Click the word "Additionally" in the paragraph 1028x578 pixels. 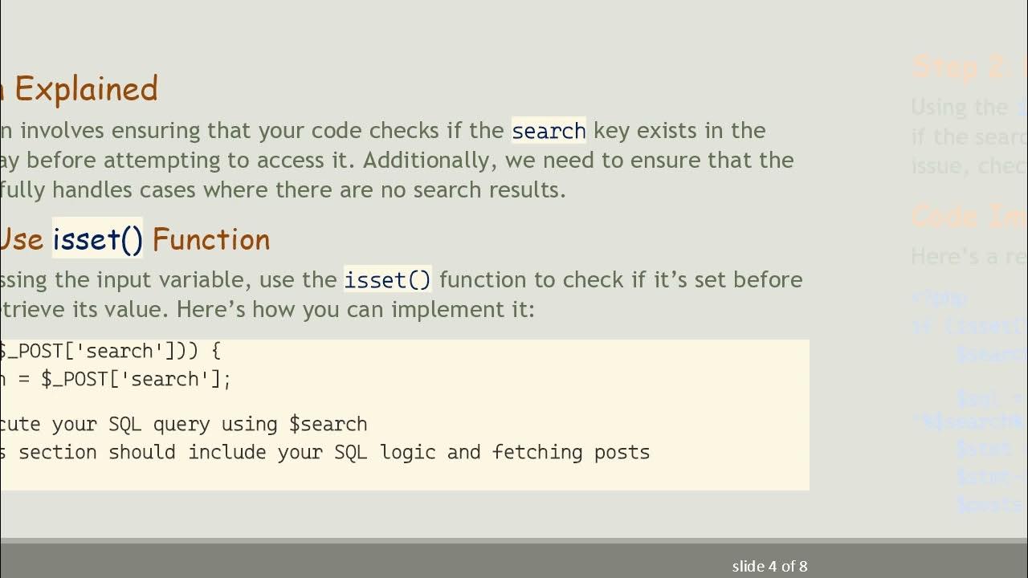tap(433, 161)
